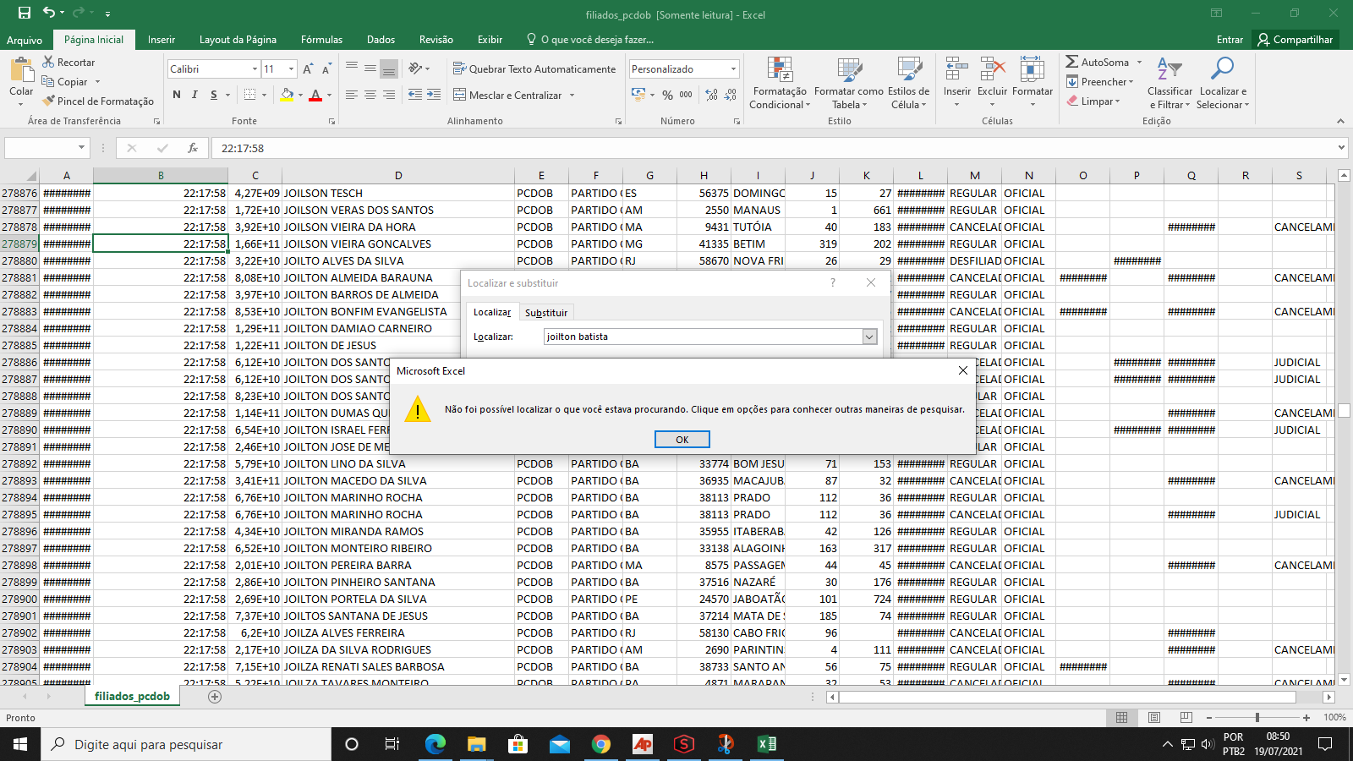Decrease decimal places icon
Image resolution: width=1353 pixels, height=761 pixels.
click(731, 95)
